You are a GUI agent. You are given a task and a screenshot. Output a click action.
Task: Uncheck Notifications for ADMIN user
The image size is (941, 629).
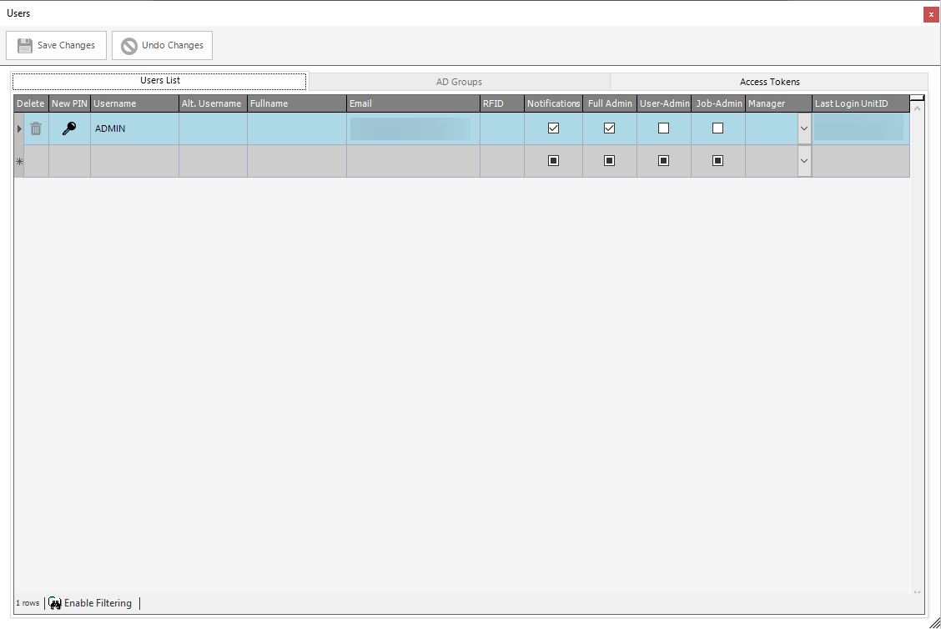(x=553, y=128)
